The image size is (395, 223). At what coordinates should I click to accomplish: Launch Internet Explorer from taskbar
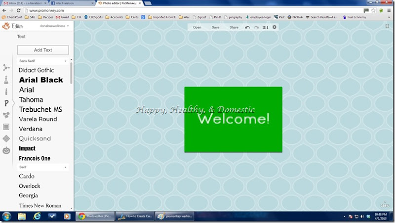37,217
